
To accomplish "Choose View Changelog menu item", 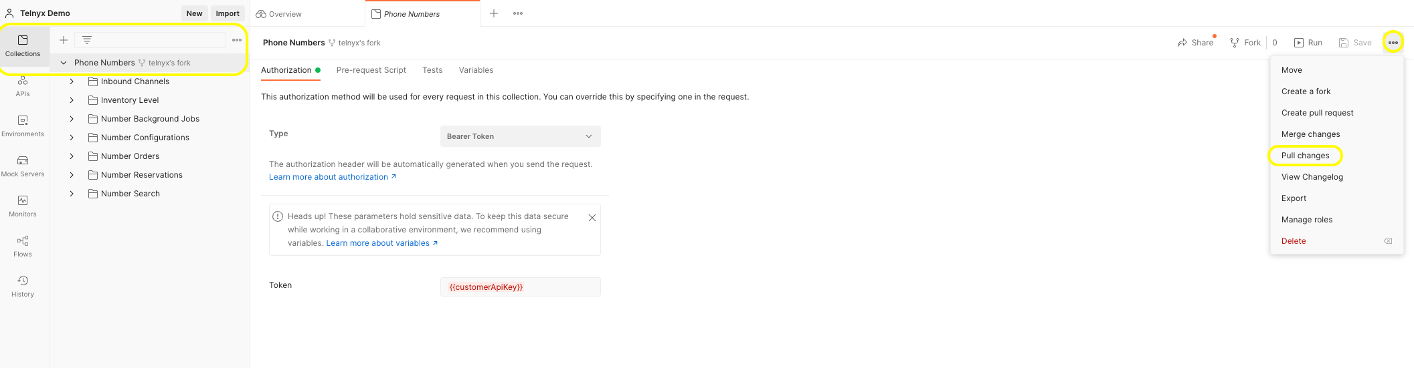I will [x=1312, y=177].
